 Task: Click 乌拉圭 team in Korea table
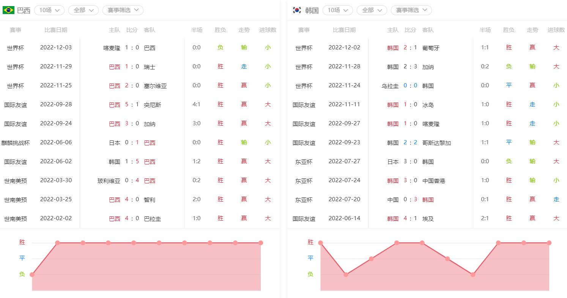click(x=390, y=86)
